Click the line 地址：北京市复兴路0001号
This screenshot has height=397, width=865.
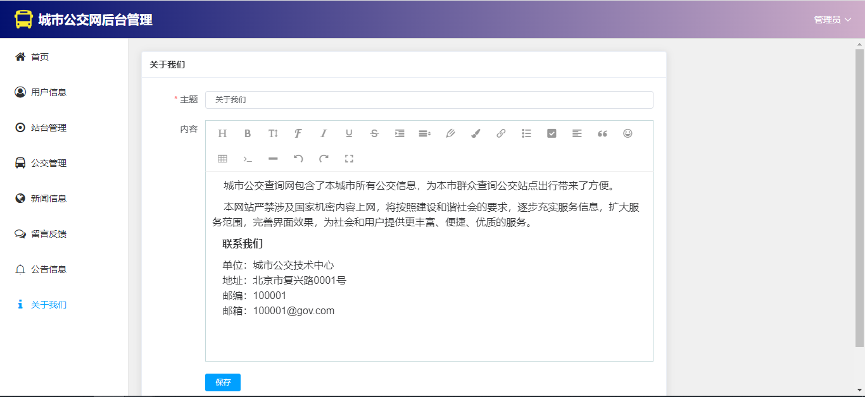(284, 281)
